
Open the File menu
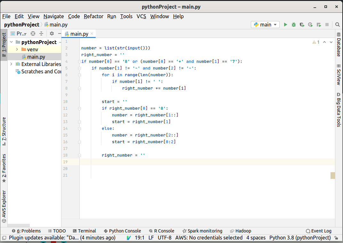(x=6, y=16)
